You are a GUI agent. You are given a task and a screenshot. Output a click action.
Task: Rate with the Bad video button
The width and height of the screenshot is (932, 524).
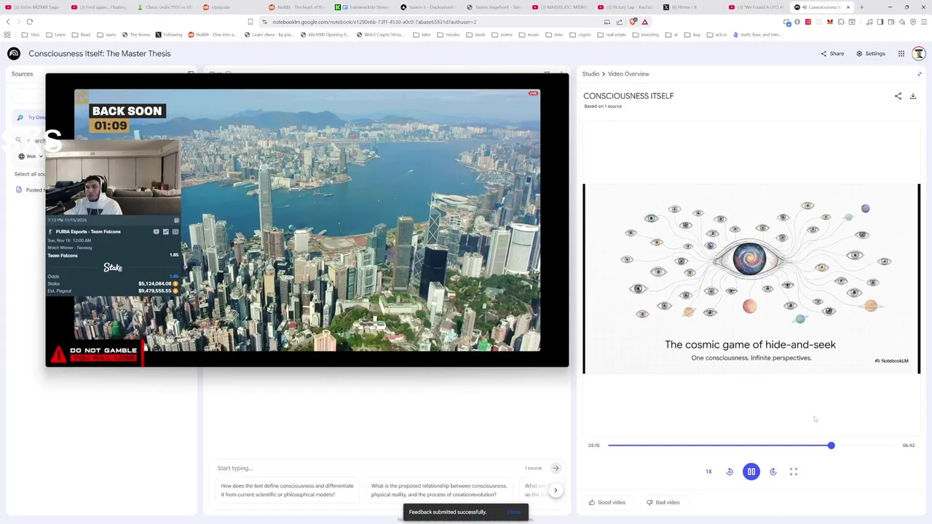[x=663, y=502]
